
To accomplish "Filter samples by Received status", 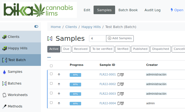I will click(x=81, y=49).
